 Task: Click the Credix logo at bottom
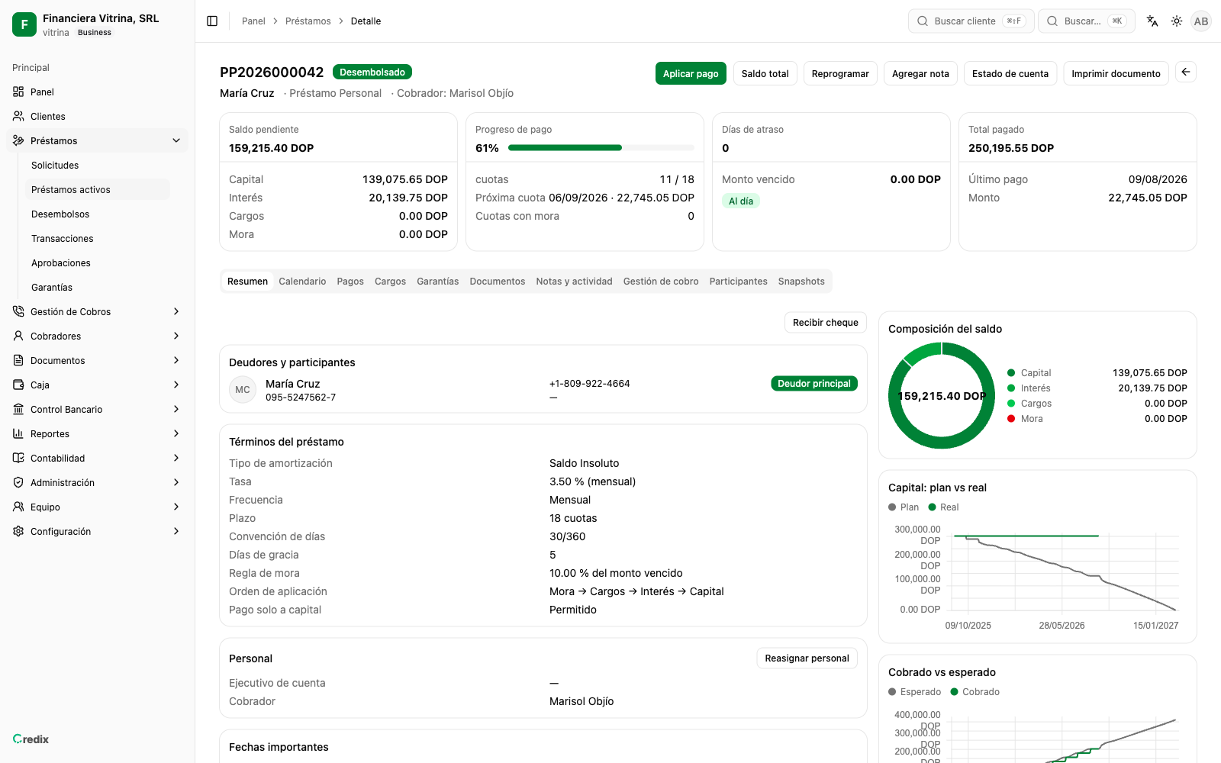31,739
